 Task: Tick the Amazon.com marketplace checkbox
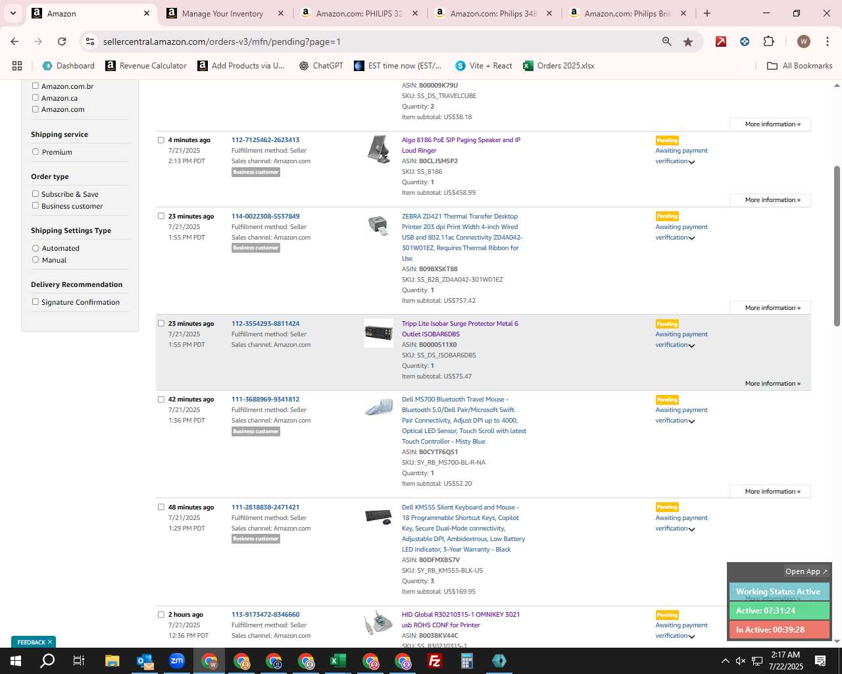pos(36,109)
